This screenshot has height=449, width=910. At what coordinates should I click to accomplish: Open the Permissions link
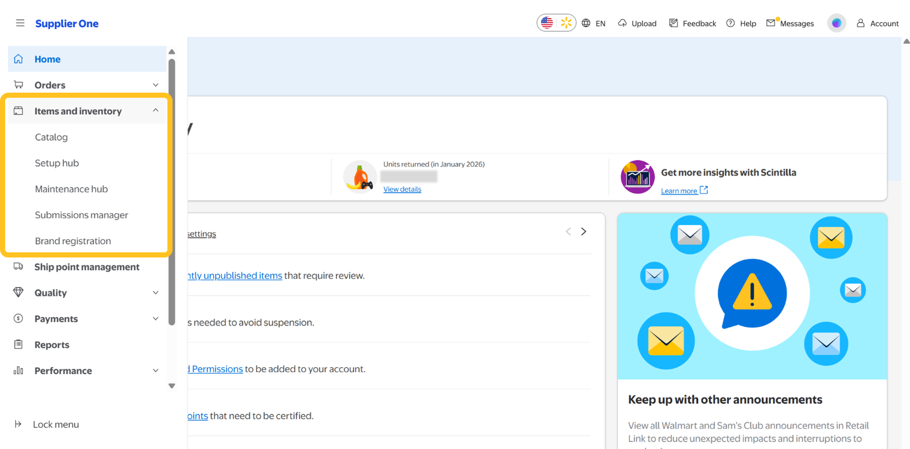point(215,369)
